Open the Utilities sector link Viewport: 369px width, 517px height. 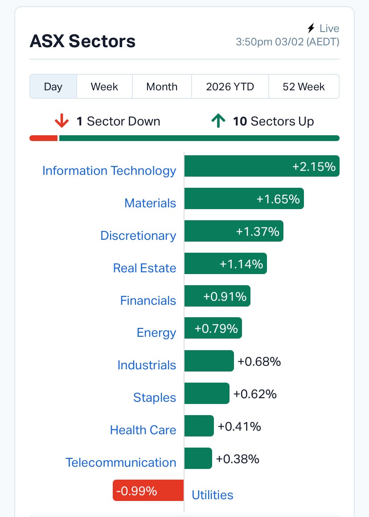(212, 495)
